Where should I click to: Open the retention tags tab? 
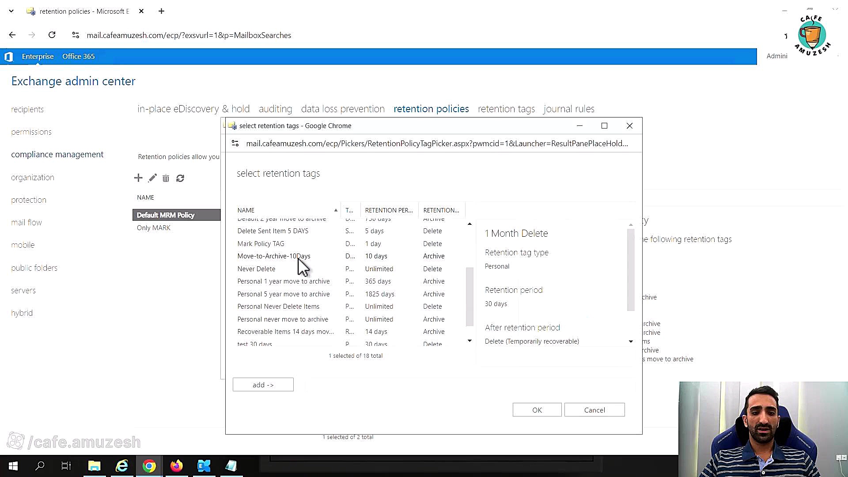[506, 109]
